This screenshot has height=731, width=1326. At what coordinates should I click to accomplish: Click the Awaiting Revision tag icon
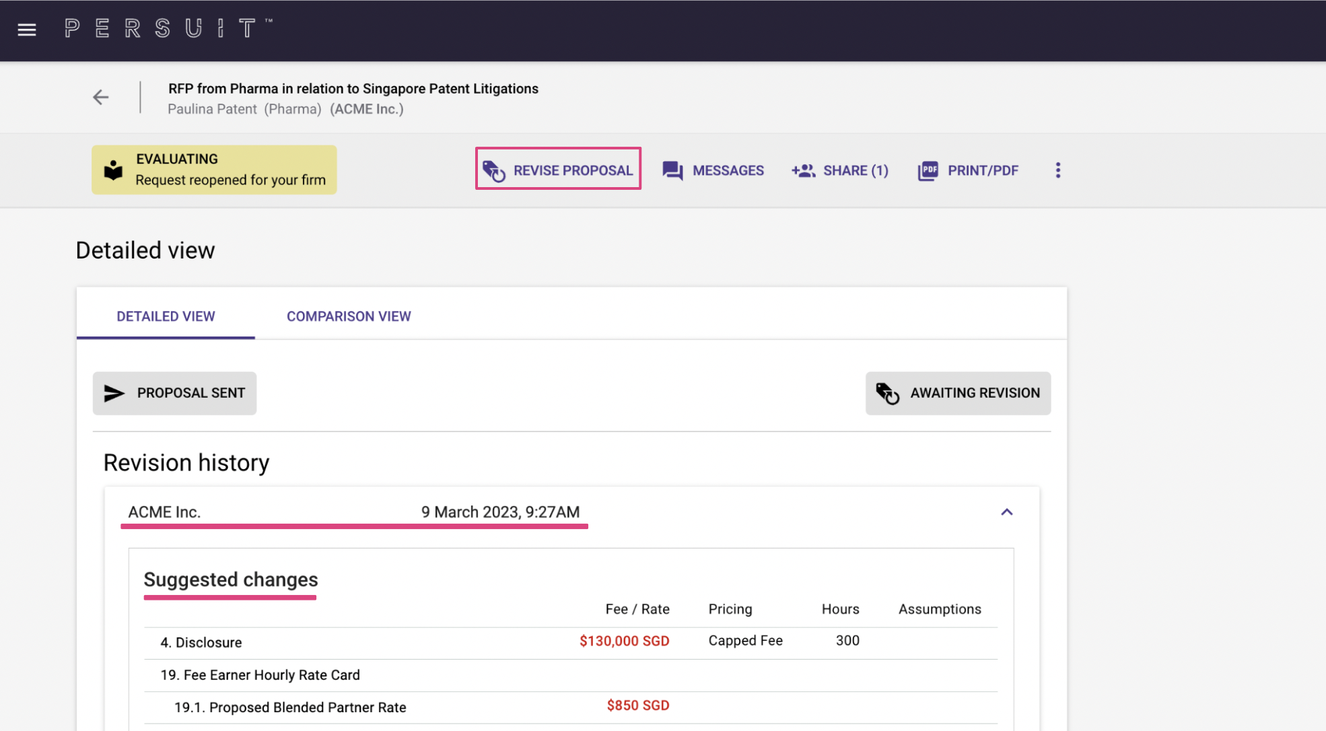pyautogui.click(x=887, y=393)
